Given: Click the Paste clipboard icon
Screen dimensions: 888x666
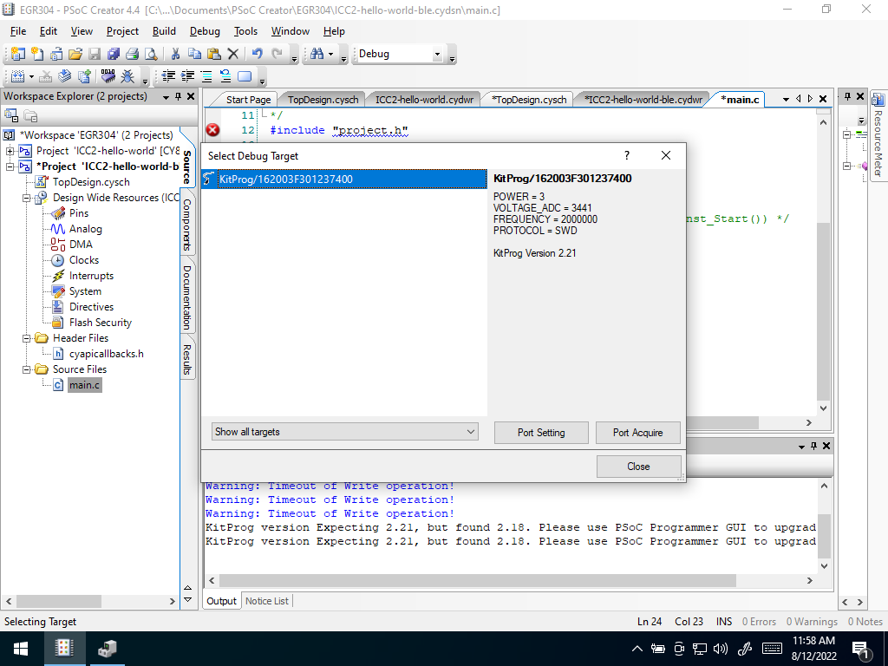Looking at the screenshot, I should coord(213,54).
